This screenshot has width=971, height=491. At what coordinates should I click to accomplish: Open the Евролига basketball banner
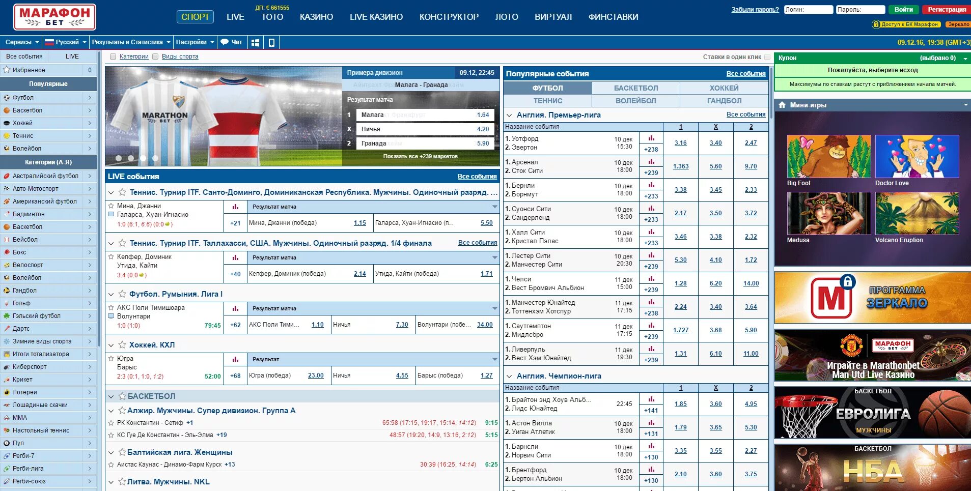(872, 413)
